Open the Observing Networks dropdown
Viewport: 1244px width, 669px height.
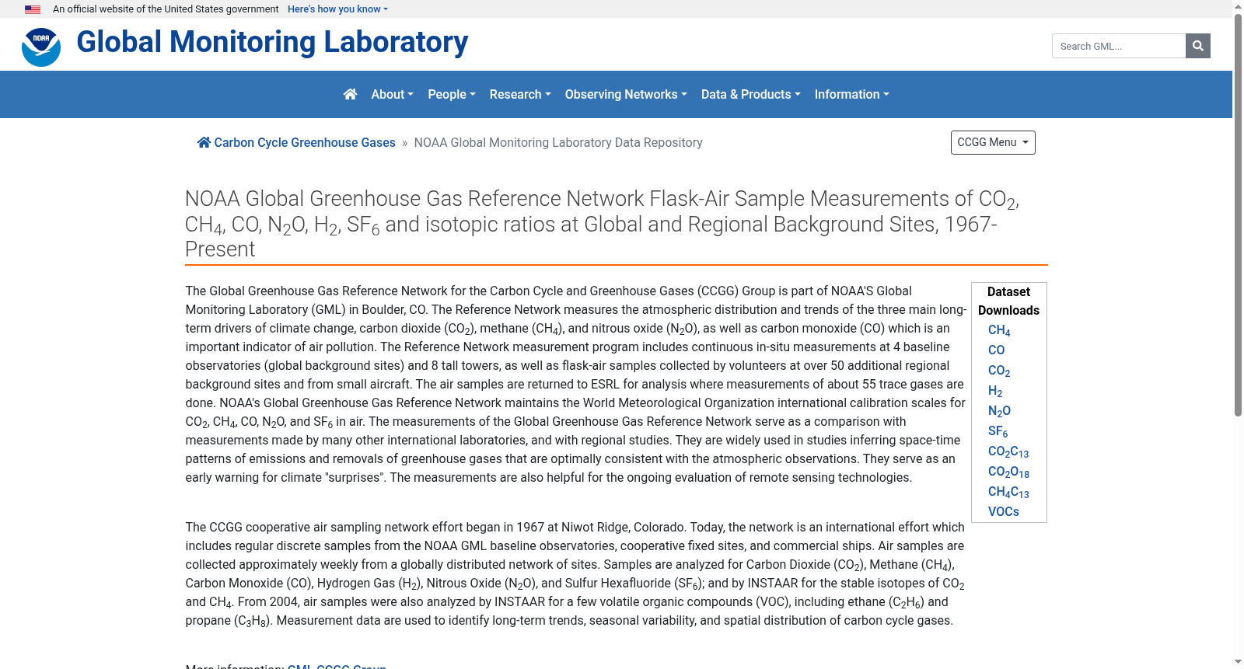point(626,94)
